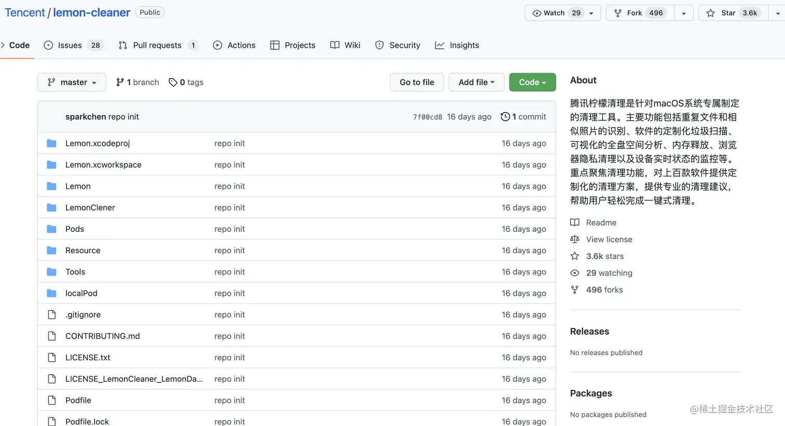View the 1 branch link
785x426 pixels.
point(138,82)
